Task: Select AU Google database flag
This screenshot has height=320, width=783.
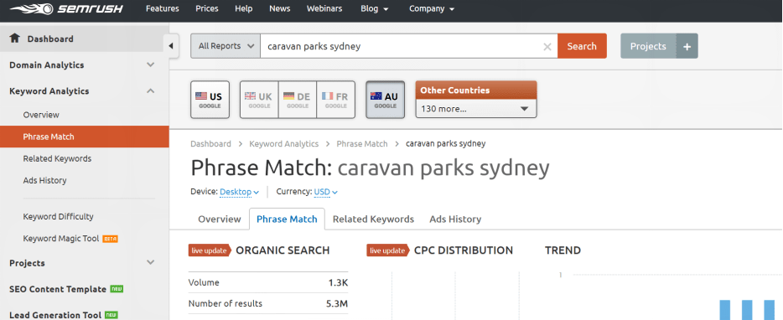Action: click(385, 100)
